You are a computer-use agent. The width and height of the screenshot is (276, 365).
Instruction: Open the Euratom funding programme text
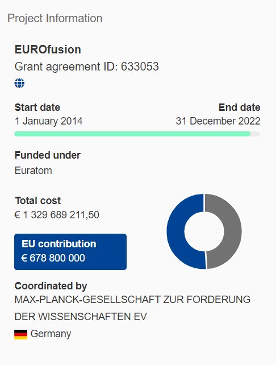[x=34, y=171]
